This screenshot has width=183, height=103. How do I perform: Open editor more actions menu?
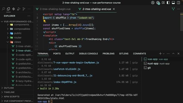pyautogui.click(x=178, y=9)
